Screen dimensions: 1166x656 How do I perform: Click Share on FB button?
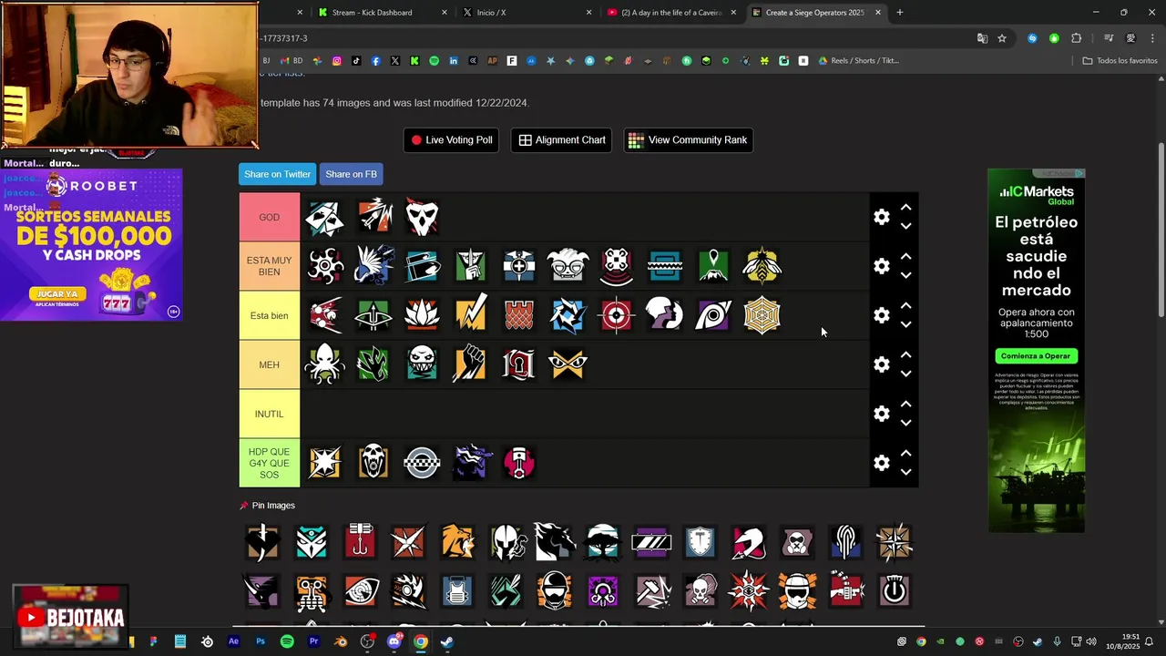[x=351, y=174]
